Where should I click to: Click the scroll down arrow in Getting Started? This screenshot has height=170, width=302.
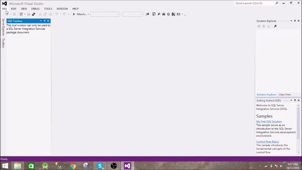click(x=298, y=152)
